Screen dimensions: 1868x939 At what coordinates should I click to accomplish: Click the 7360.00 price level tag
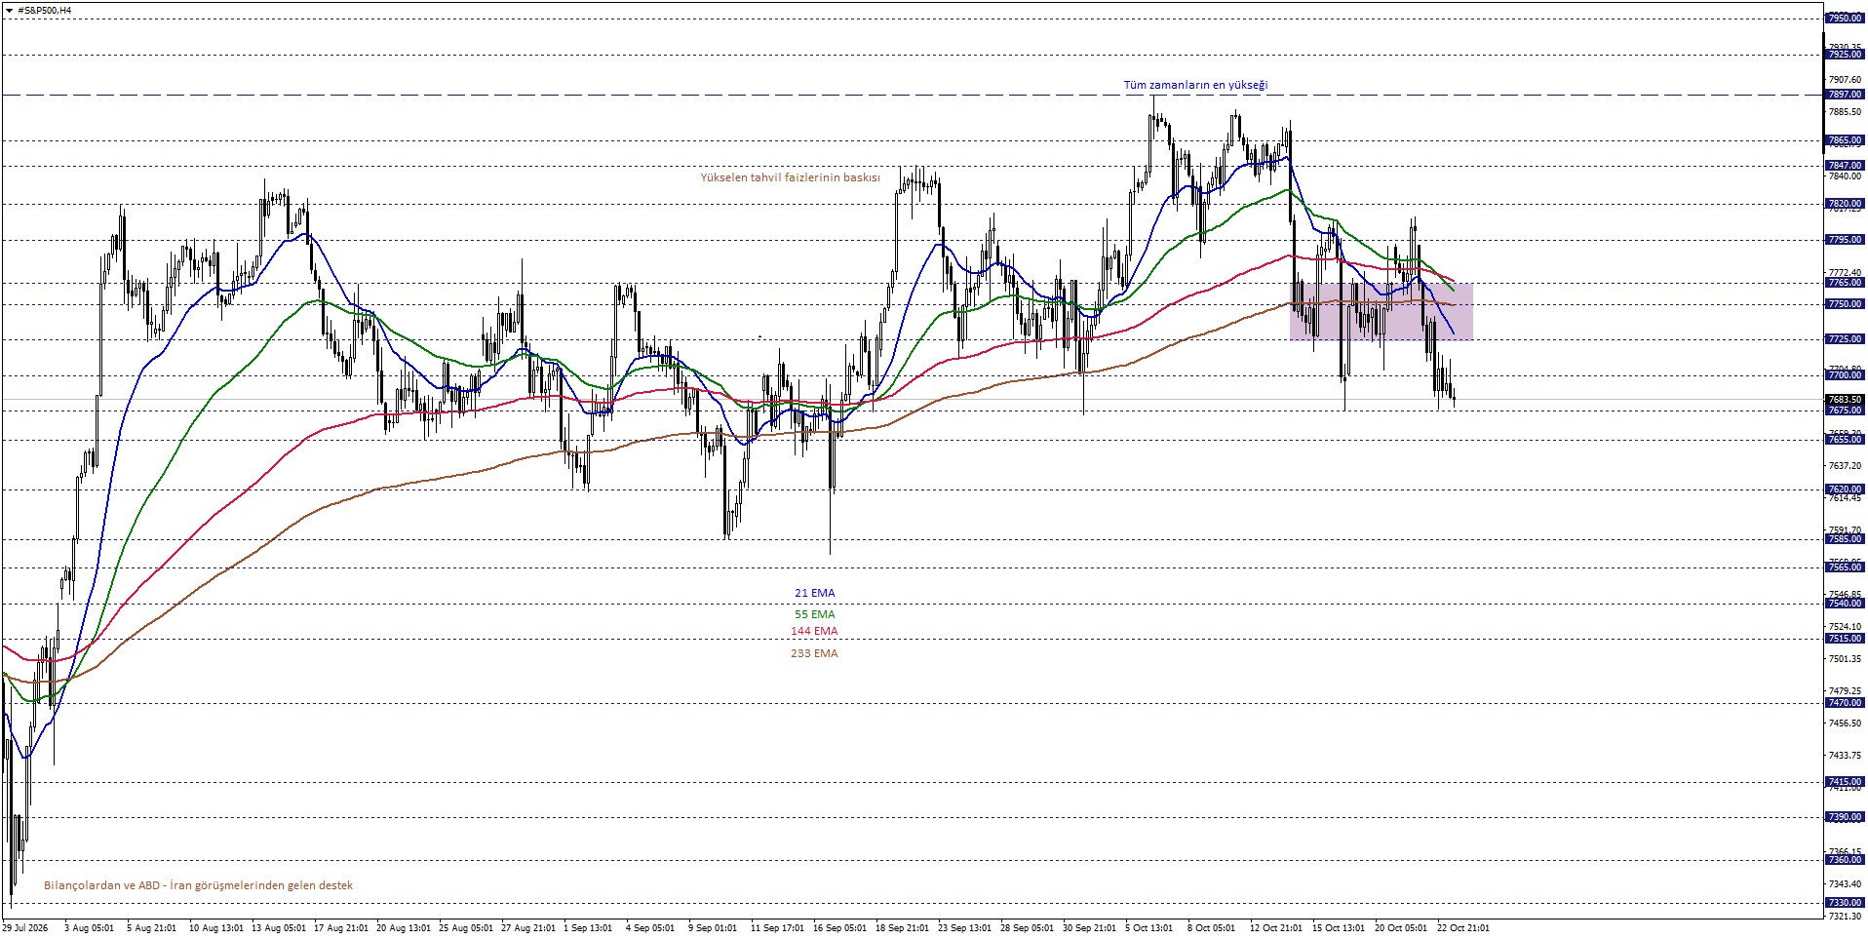(x=1844, y=860)
